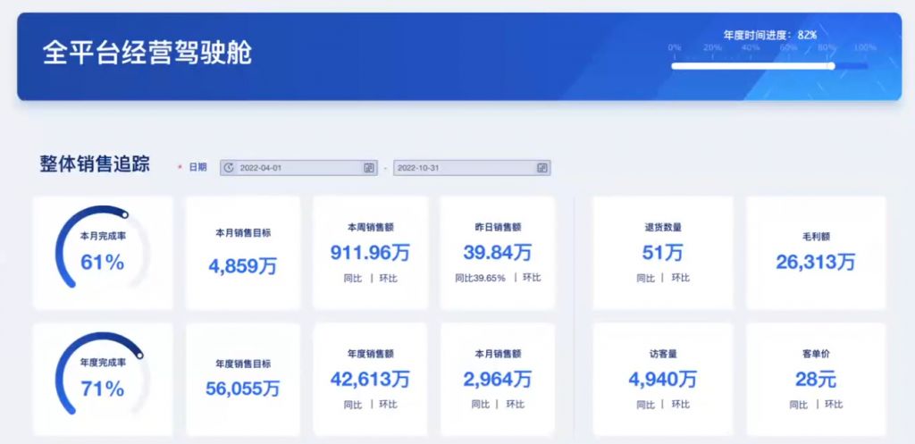Click 同比 under 退货数量
The width and height of the screenshot is (915, 444).
(645, 279)
